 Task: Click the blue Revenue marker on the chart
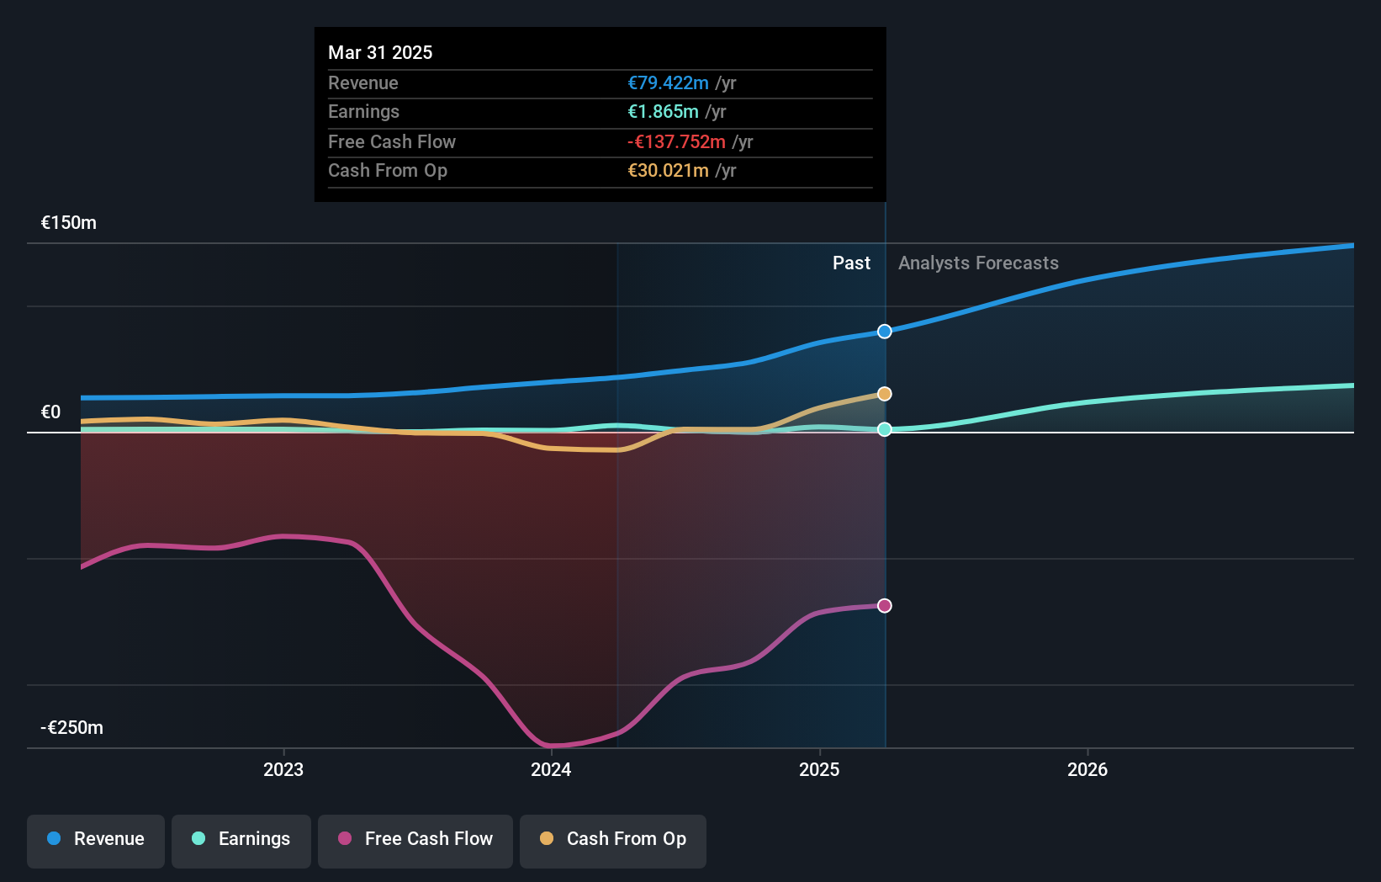tap(884, 331)
